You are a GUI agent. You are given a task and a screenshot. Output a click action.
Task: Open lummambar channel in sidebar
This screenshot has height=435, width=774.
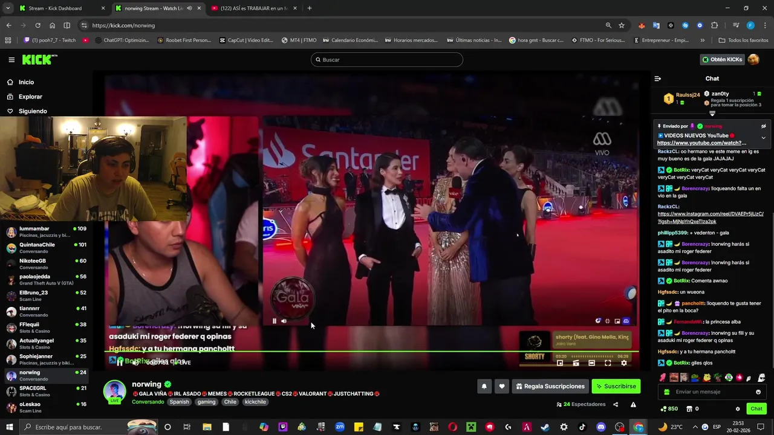47,232
